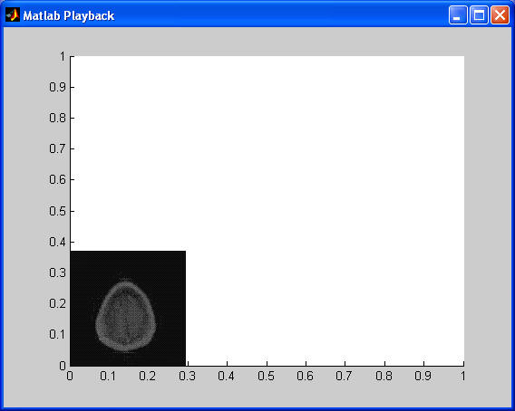
Task: Click the 0.8 tick label on y-axis
Action: (x=57, y=118)
